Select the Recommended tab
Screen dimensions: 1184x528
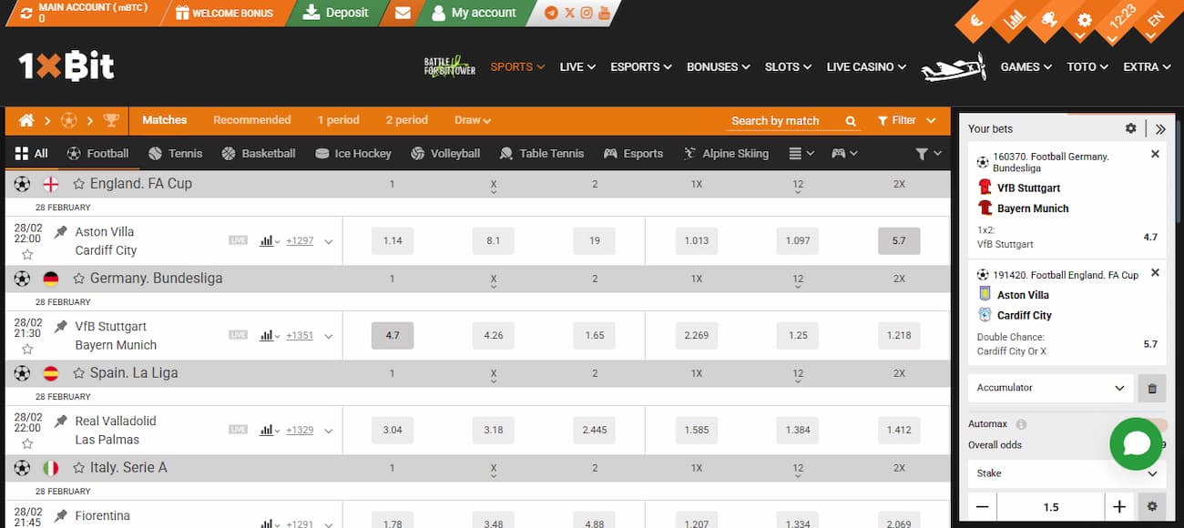[252, 120]
